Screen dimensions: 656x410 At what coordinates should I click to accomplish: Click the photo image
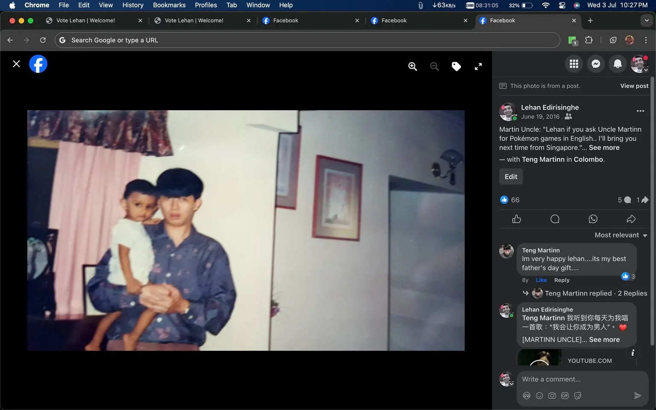(x=246, y=231)
